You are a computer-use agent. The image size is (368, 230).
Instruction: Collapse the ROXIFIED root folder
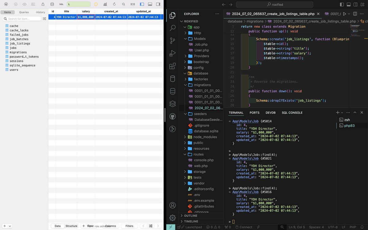click(181, 21)
